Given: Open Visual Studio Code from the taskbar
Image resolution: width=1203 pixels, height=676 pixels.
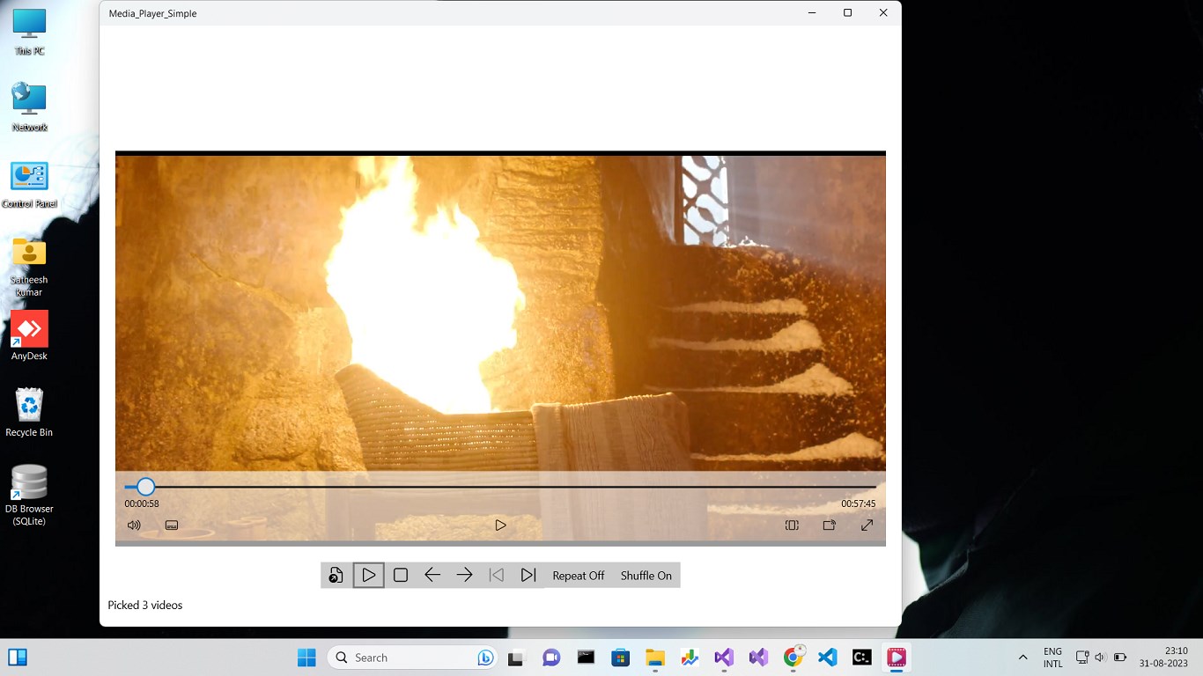Looking at the screenshot, I should point(828,658).
